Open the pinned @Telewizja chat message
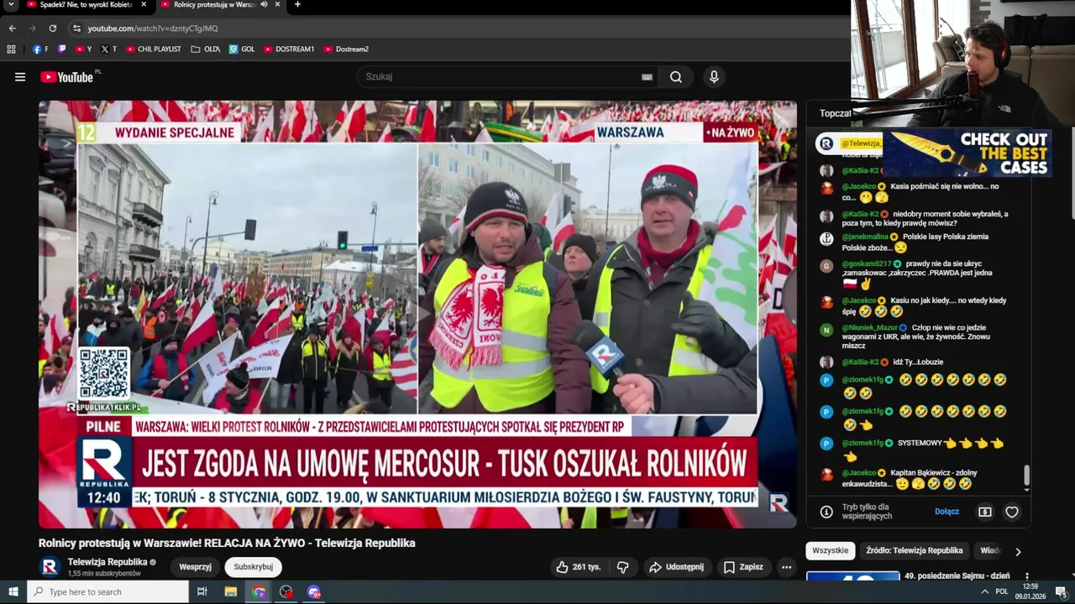Screen dimensions: 1075x604 click(x=850, y=144)
